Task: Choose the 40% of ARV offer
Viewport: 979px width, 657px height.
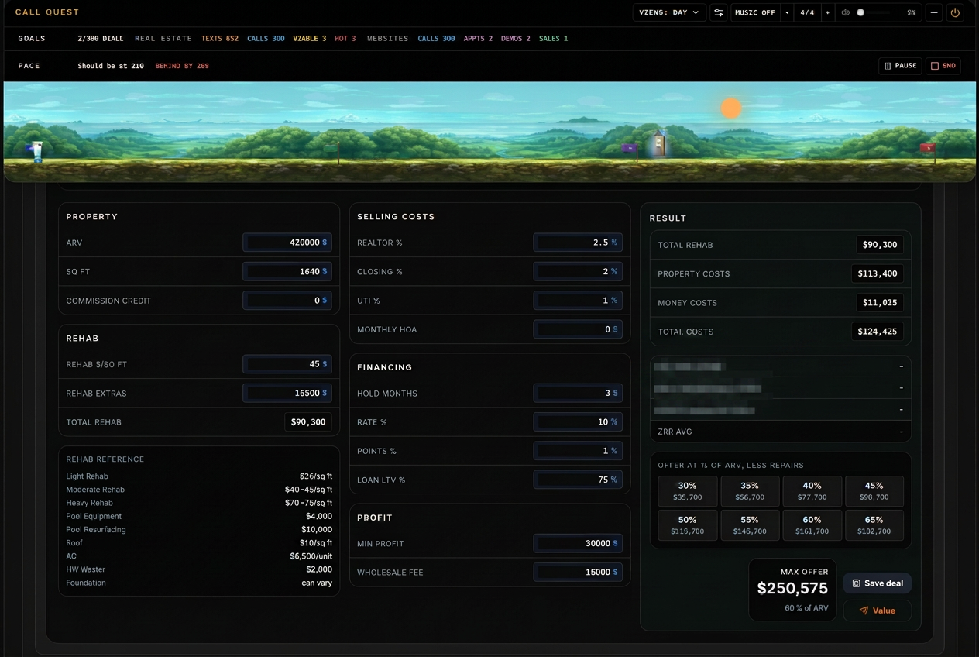Action: (x=812, y=491)
